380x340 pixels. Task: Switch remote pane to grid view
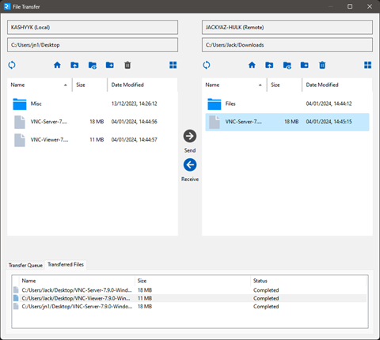[368, 65]
